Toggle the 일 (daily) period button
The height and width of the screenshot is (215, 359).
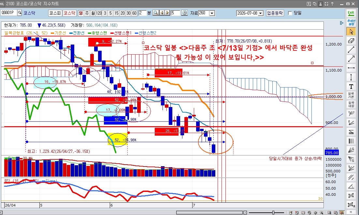coord(81,13)
